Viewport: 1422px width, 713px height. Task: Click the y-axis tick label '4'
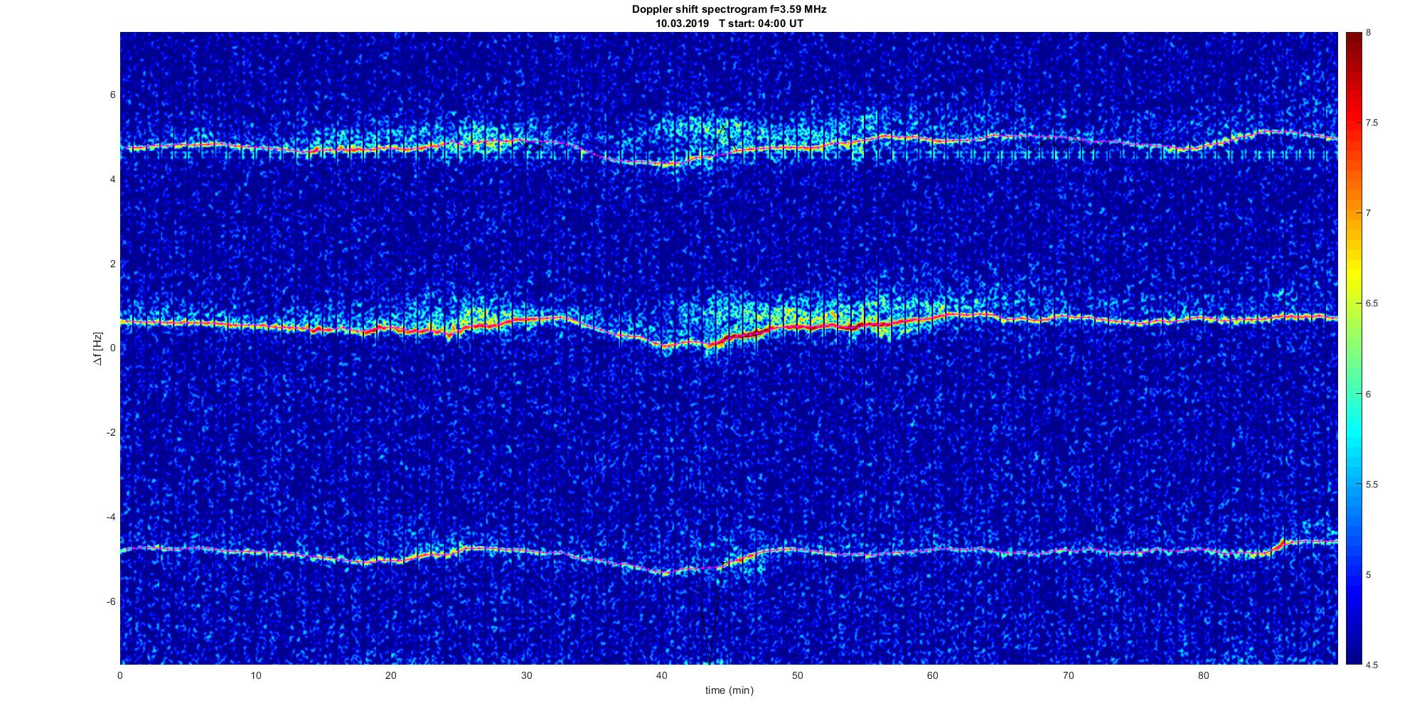(112, 180)
